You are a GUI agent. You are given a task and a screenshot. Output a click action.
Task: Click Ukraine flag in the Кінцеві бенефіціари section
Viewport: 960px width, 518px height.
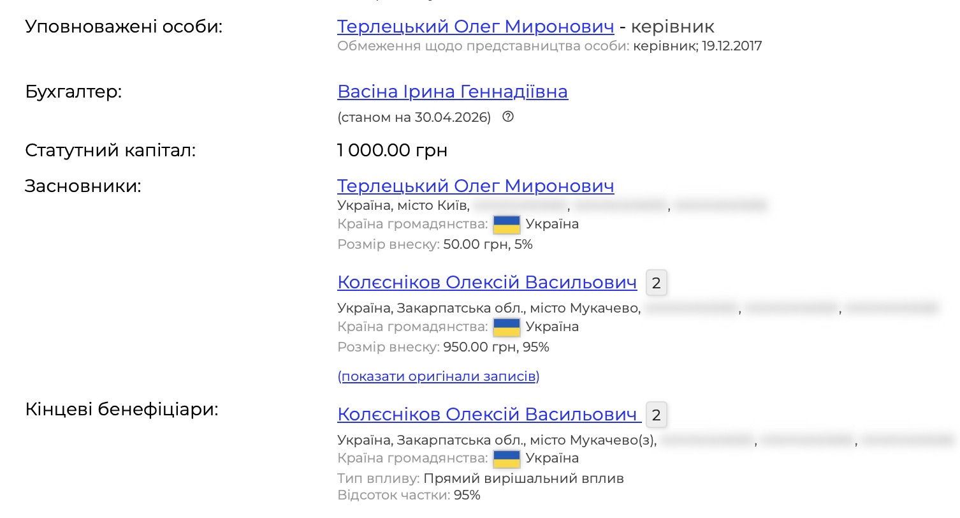tap(507, 459)
